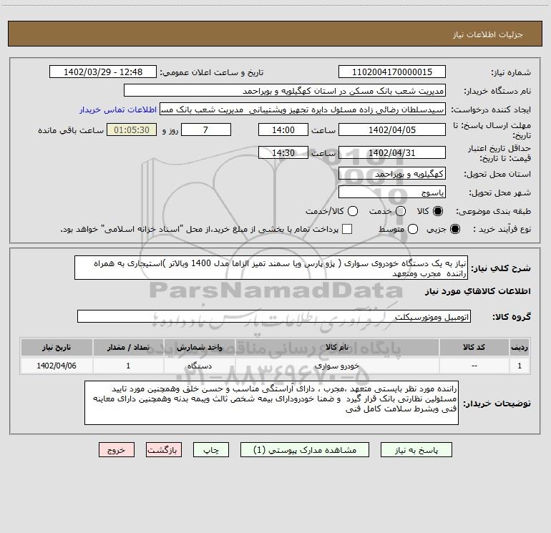
Task: Click the استان محل تحویل field
Action: tap(392, 174)
